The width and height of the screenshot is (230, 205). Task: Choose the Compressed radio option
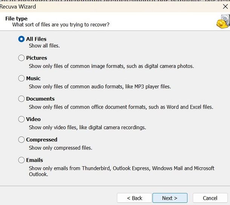pos(21,139)
